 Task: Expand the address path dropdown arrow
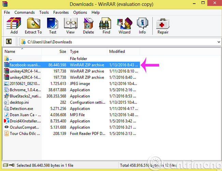tap(219, 42)
